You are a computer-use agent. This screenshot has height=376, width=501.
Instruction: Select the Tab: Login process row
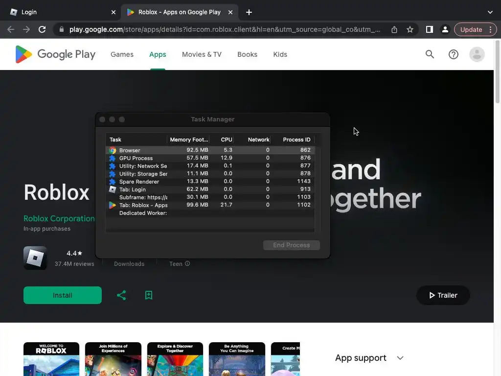click(x=210, y=189)
